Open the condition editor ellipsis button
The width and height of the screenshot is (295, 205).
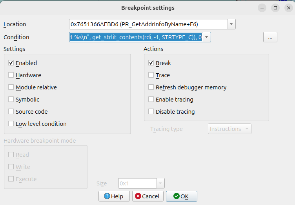(270, 37)
